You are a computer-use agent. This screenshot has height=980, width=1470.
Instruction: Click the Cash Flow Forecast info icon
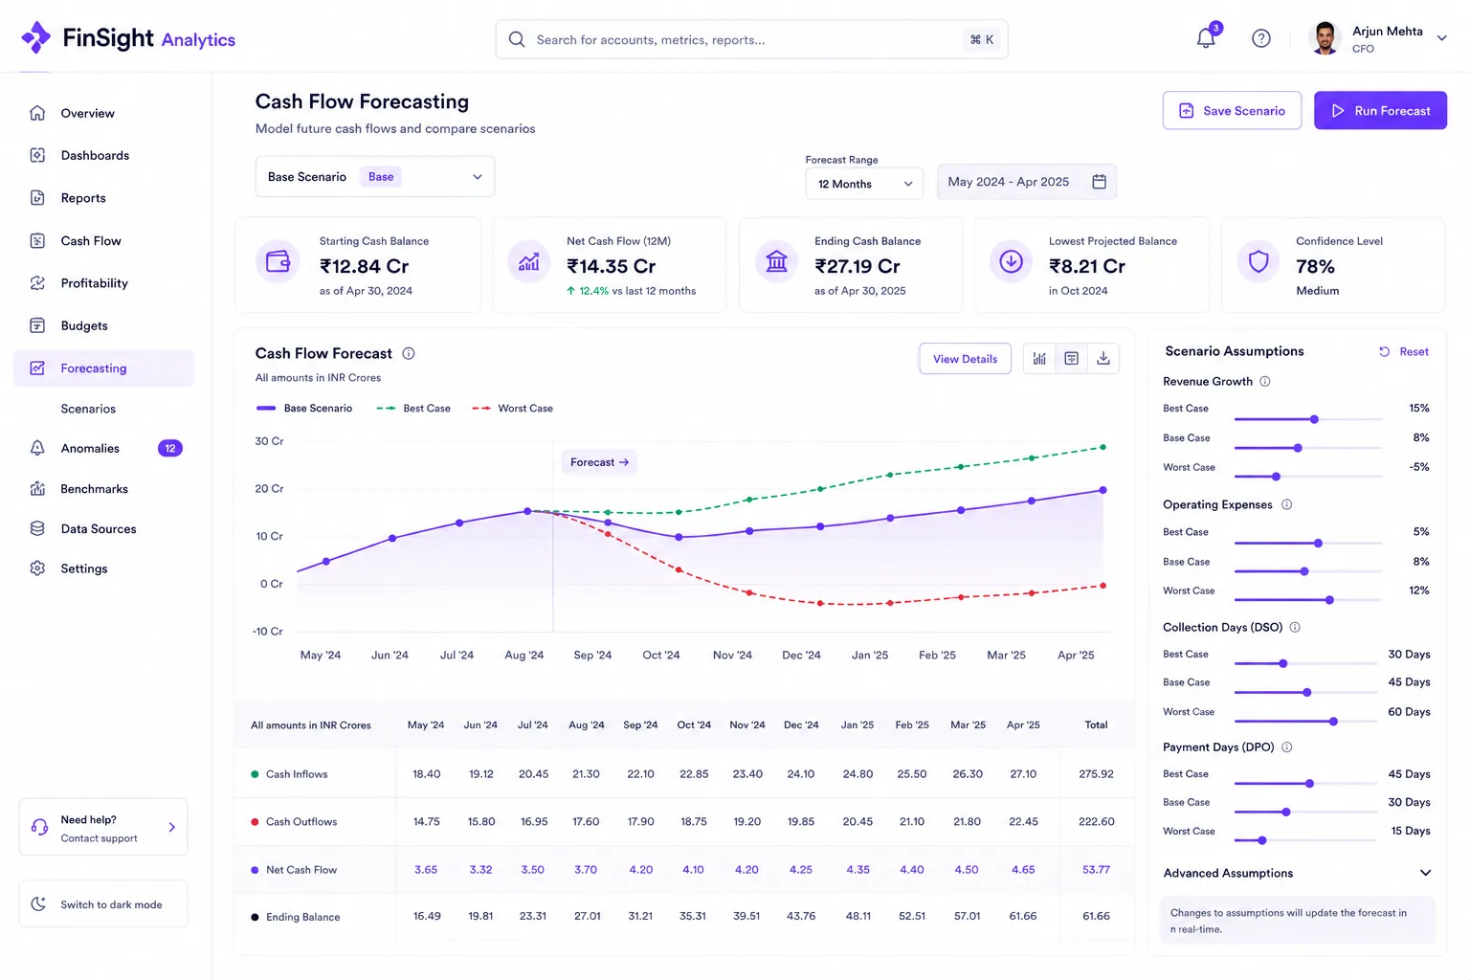click(x=409, y=353)
